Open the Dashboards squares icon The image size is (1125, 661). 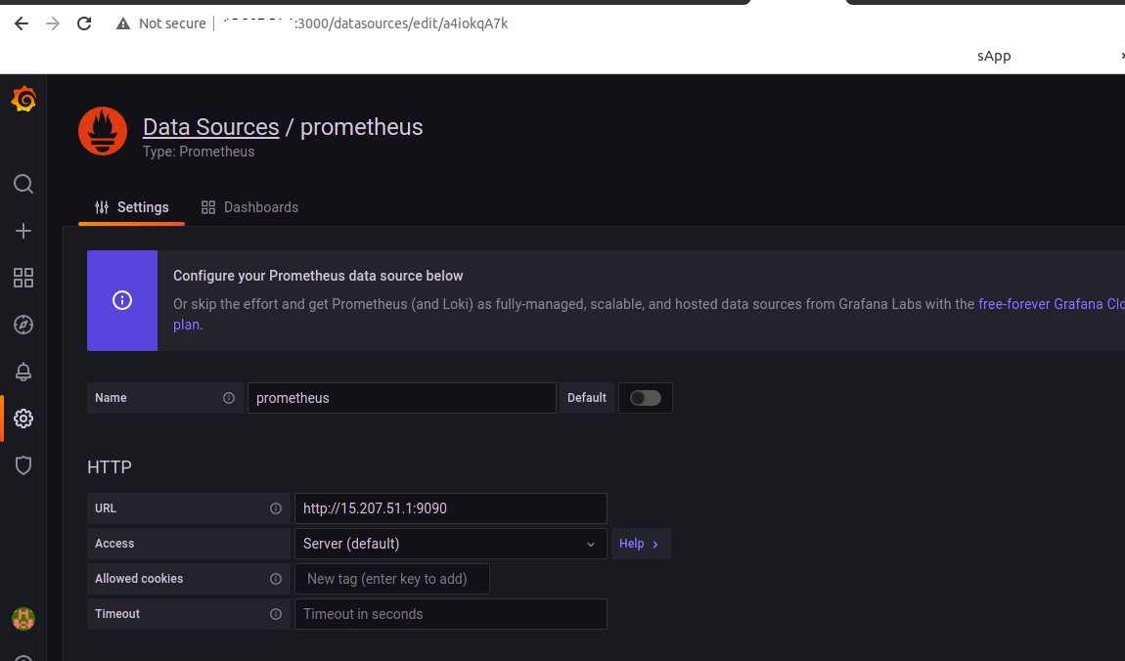point(22,278)
